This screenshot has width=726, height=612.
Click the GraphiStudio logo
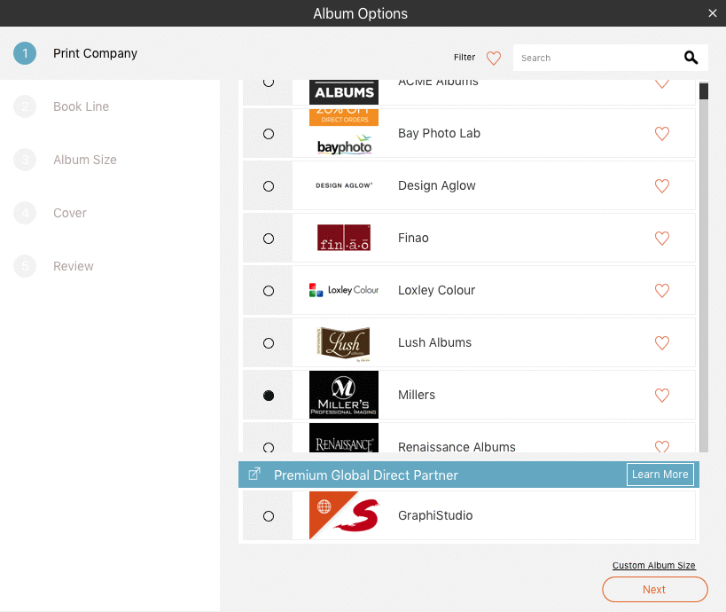pyautogui.click(x=344, y=515)
